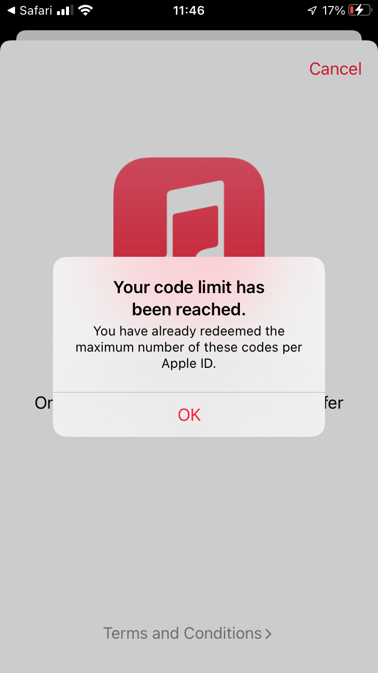Screen dimensions: 378x673
Task: Cancel the redeem code sheet
Action: [335, 69]
